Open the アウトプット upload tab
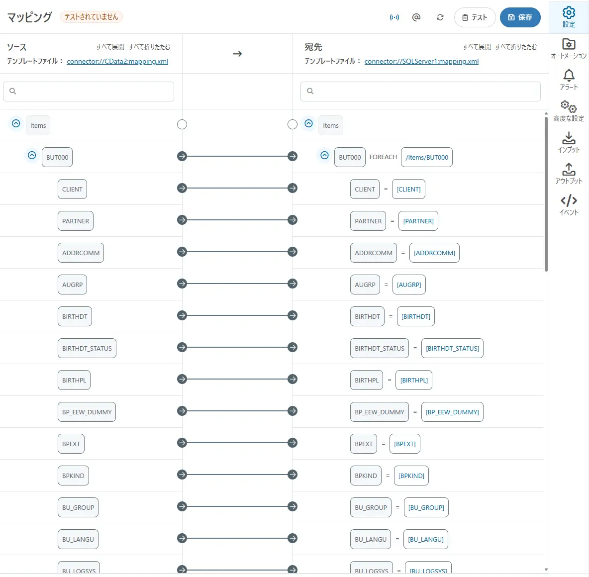The image size is (589, 577). pyautogui.click(x=569, y=174)
